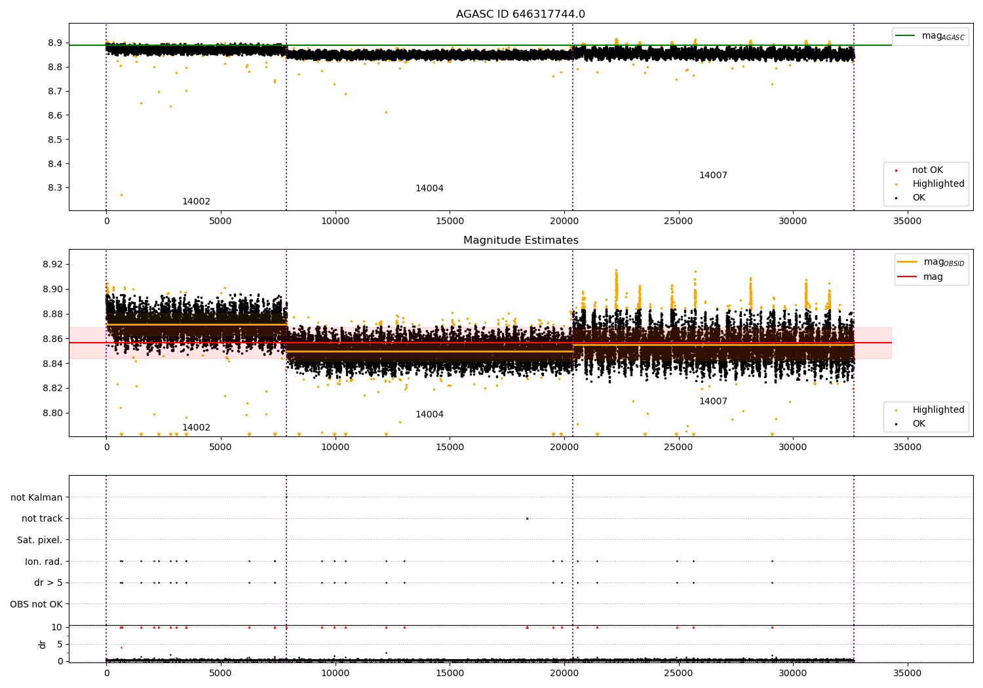The image size is (983, 688).
Task: Click the "5000" x tick under the middle plot
Action: click(221, 448)
